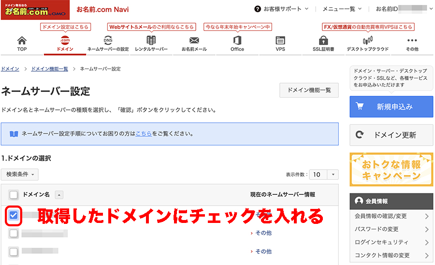
Task: Open the DNS nameserver settings icon
Action: pyautogui.click(x=108, y=41)
